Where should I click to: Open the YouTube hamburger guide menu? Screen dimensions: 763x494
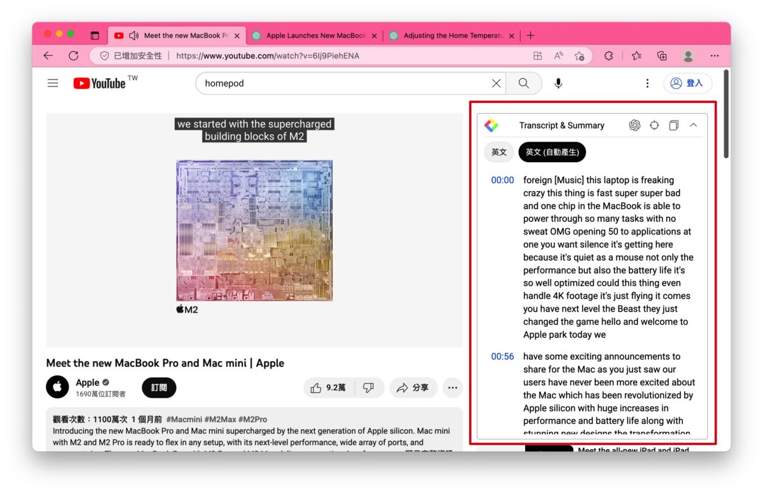click(53, 83)
